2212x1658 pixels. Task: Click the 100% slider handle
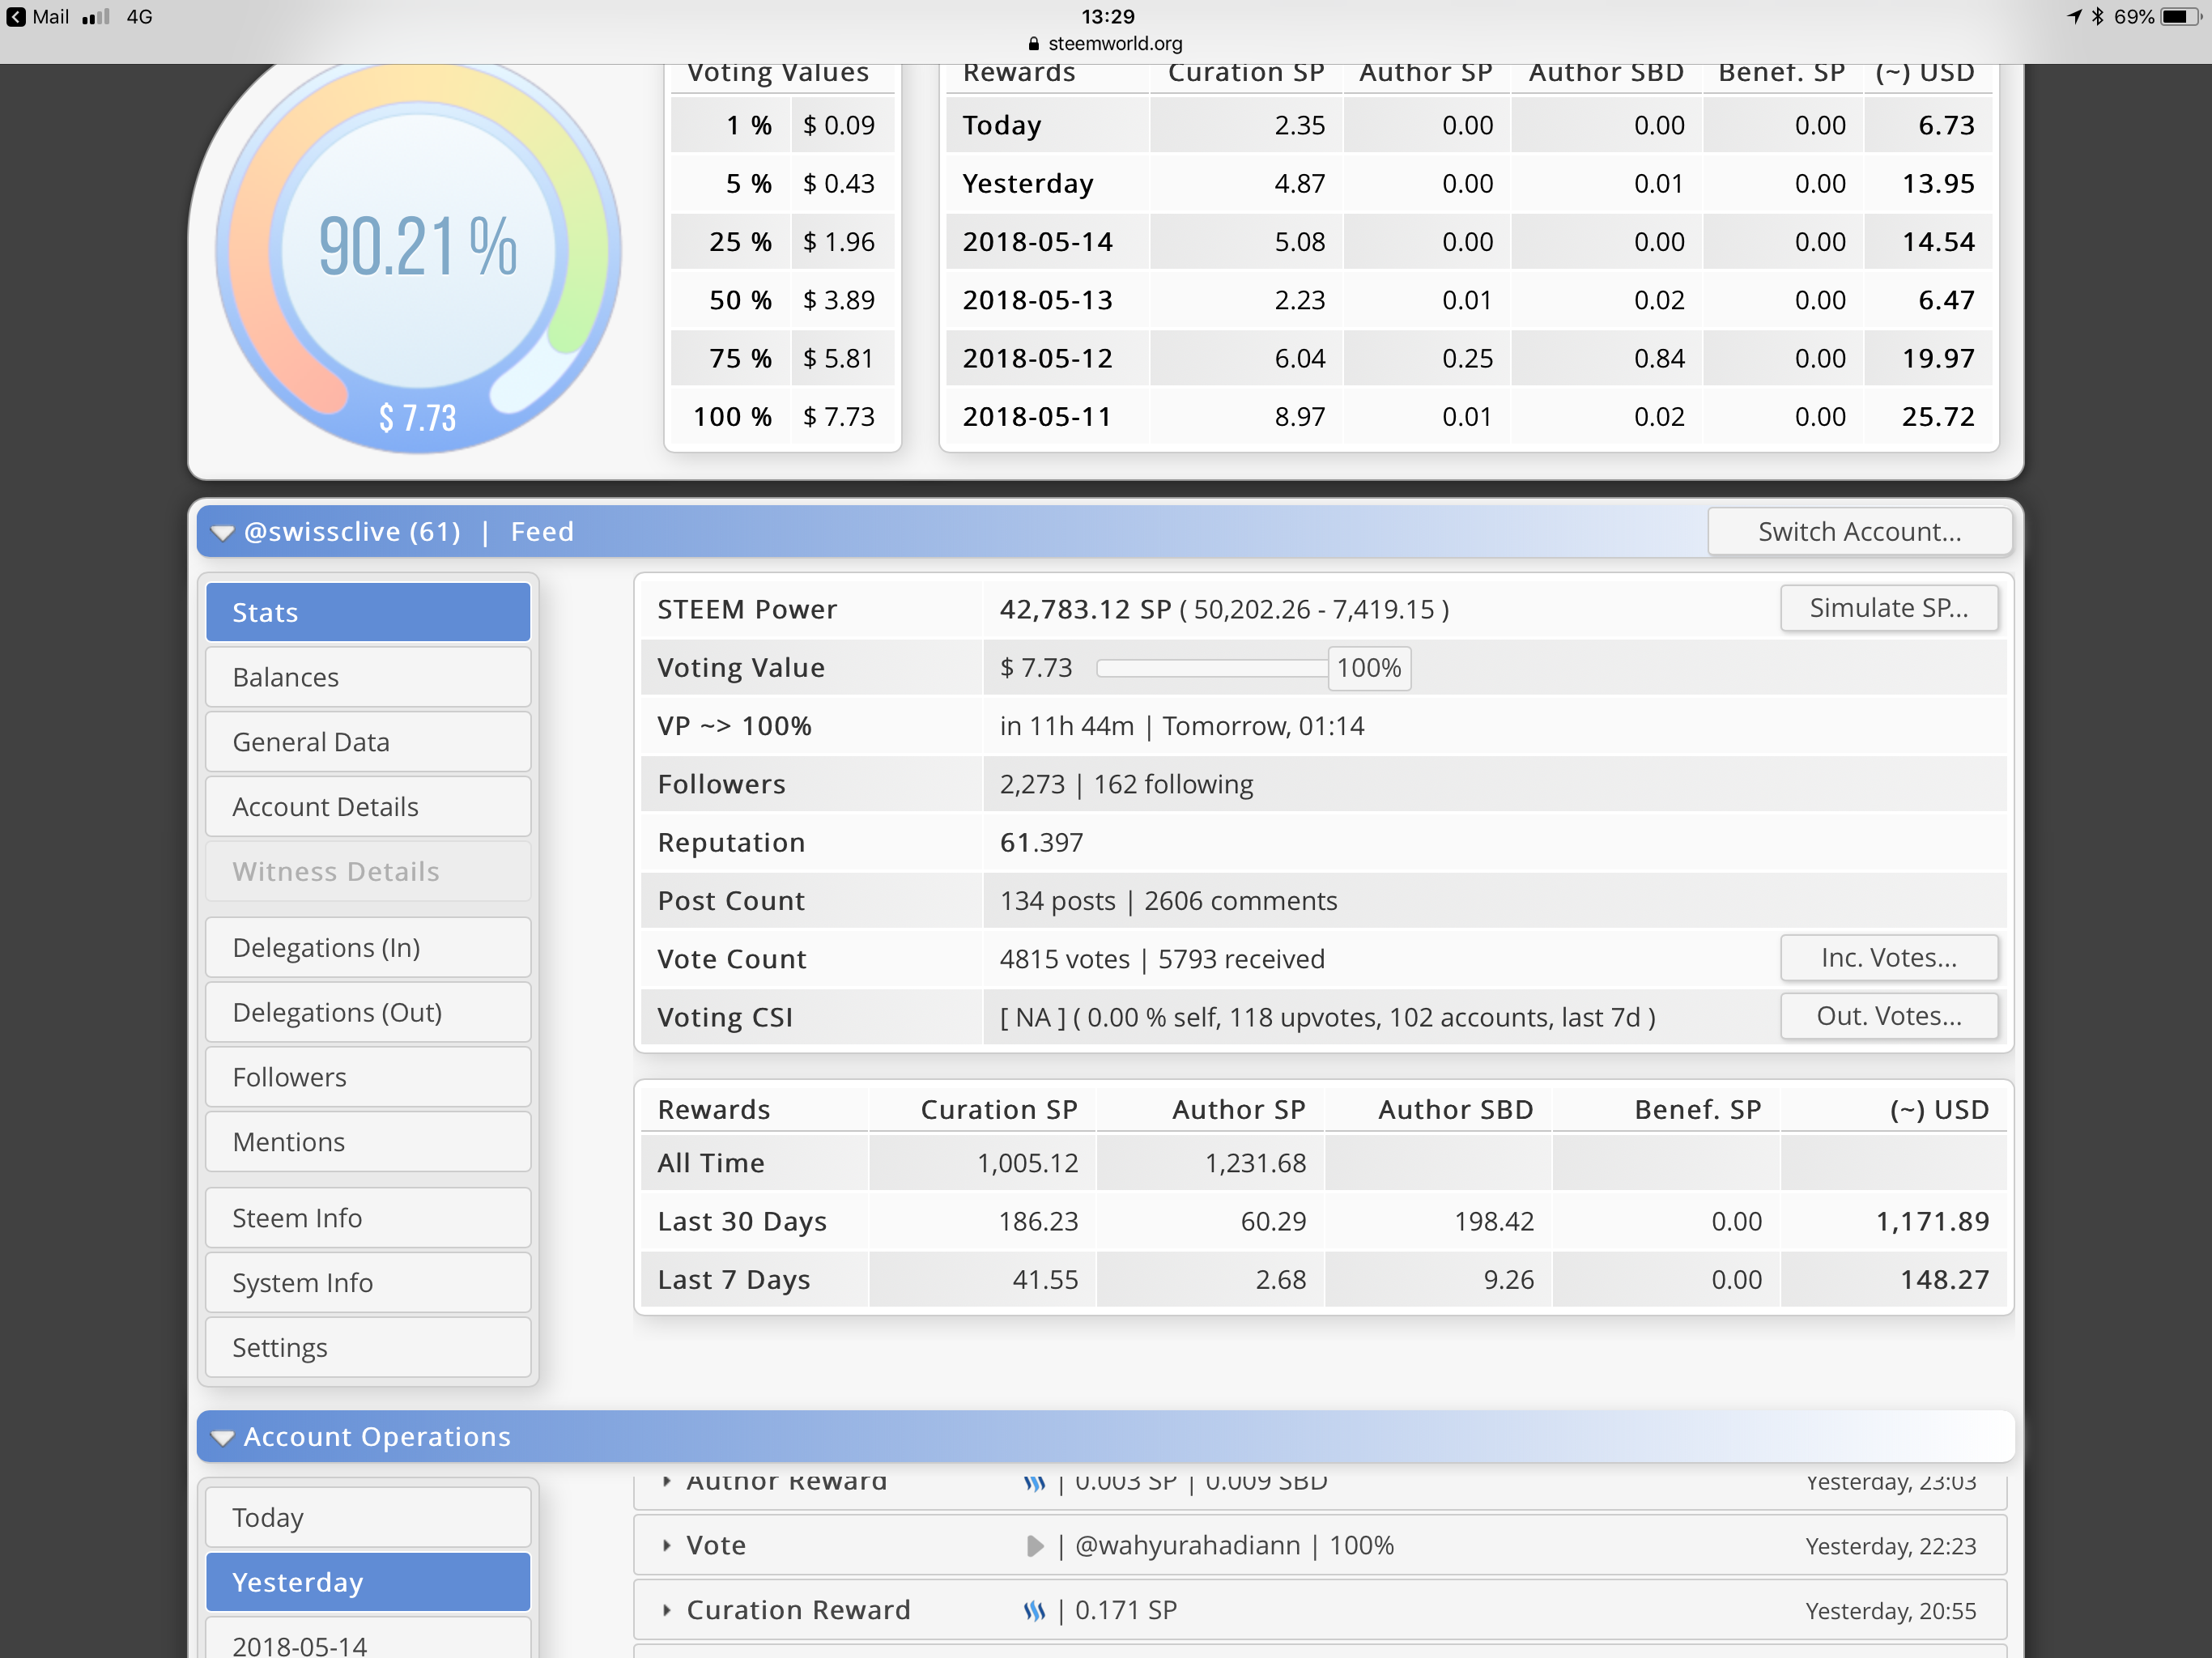point(1369,668)
